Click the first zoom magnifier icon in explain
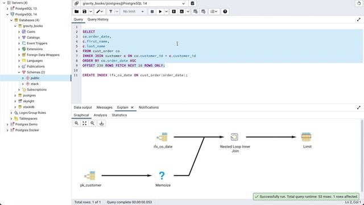 pos(76,123)
